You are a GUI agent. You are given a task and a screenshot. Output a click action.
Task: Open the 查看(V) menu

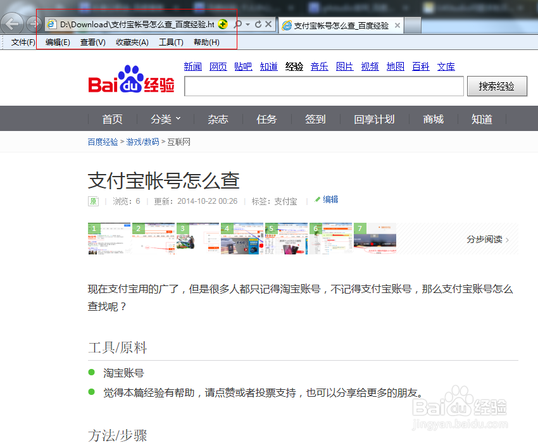coord(92,42)
